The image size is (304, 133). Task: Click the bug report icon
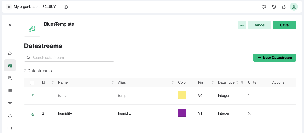[284, 7]
